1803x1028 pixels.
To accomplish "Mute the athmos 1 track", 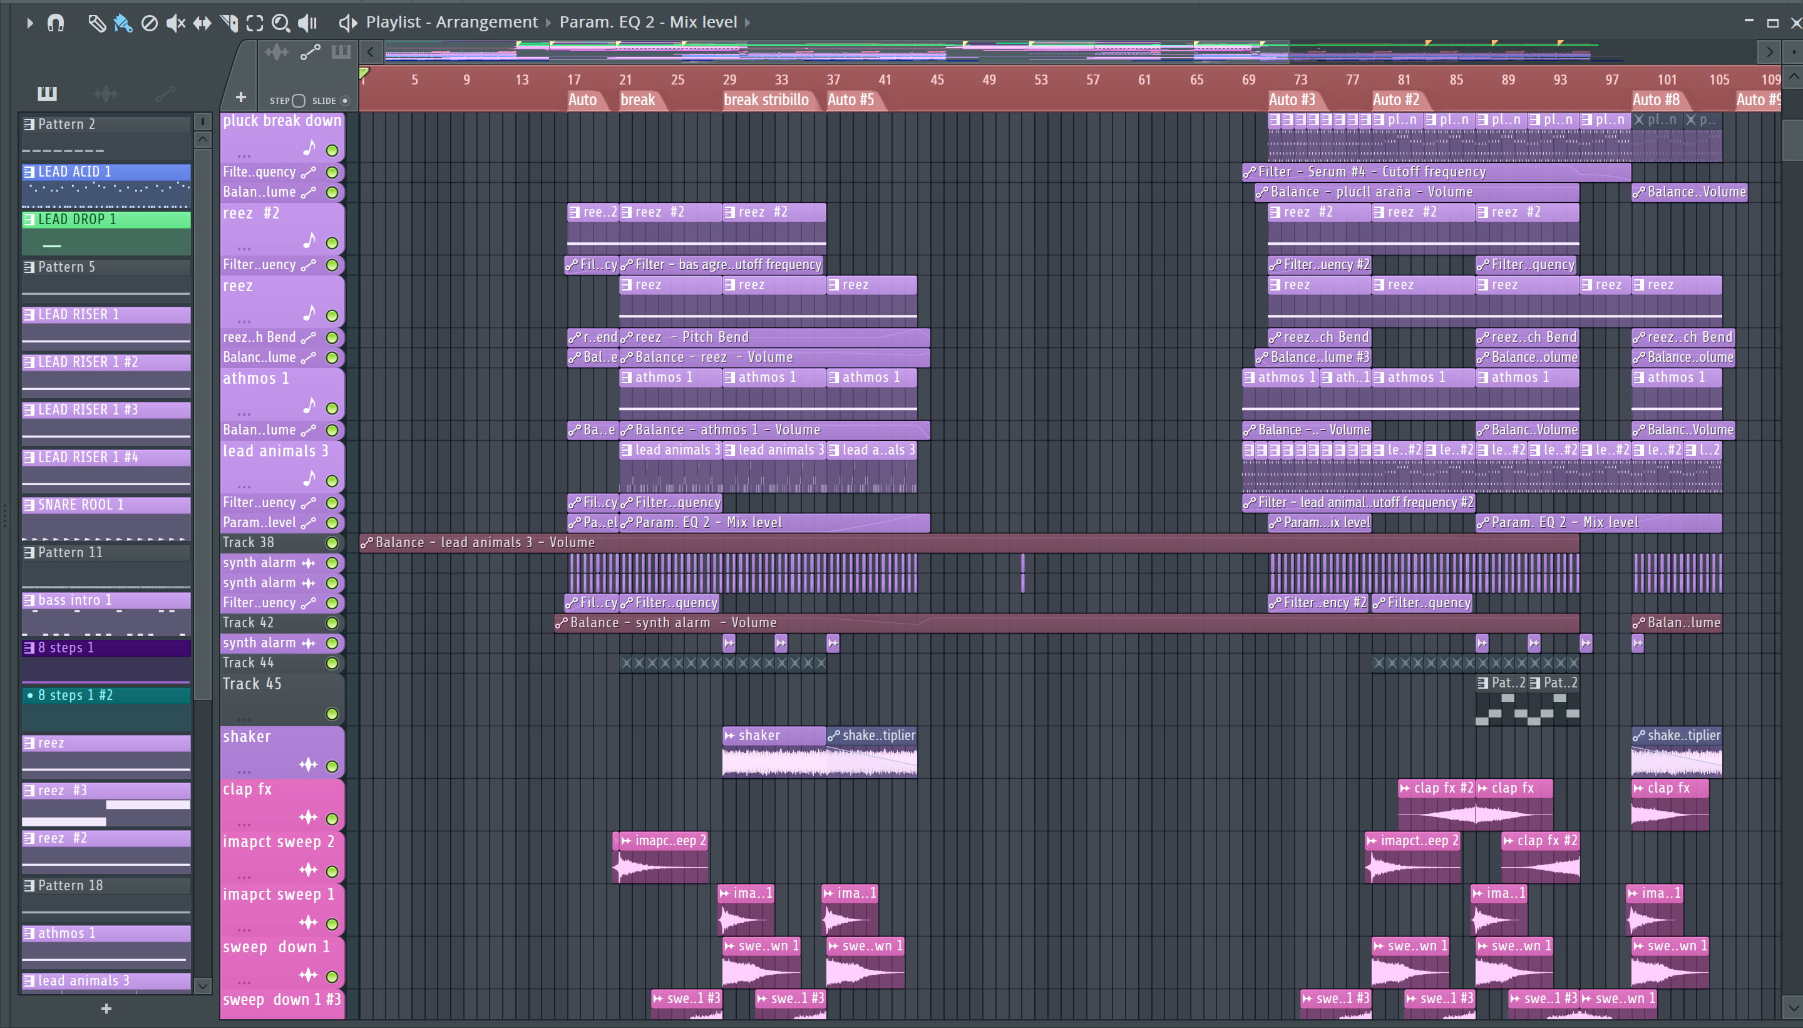I will click(332, 409).
